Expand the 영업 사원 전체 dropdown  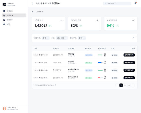pos(45,38)
